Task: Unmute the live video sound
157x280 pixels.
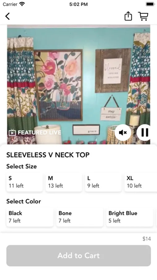Action: pyautogui.click(x=123, y=133)
